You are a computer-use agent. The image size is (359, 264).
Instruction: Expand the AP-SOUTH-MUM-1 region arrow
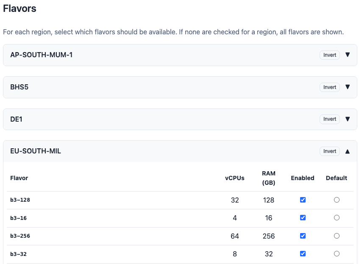[x=348, y=55]
